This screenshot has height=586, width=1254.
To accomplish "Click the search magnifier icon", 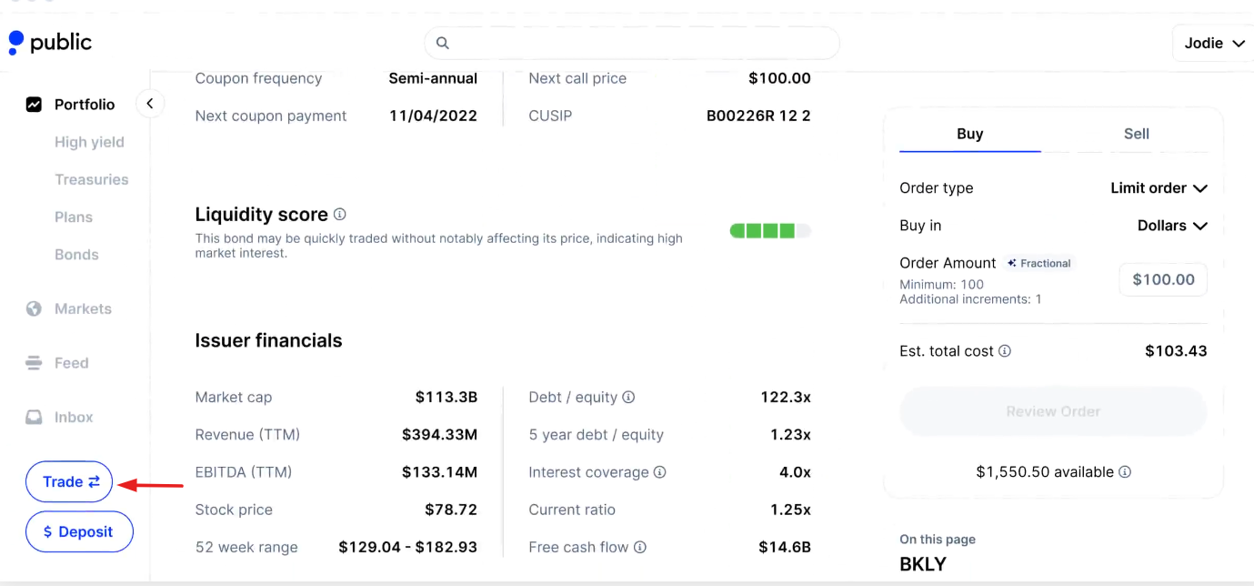I will [x=443, y=43].
